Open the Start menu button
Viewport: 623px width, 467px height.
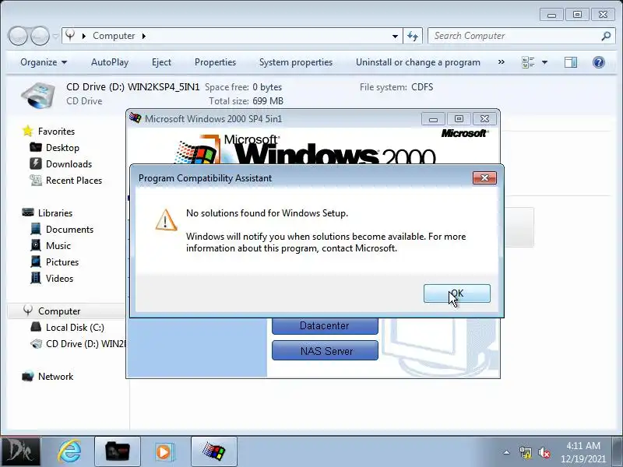pyautogui.click(x=20, y=451)
